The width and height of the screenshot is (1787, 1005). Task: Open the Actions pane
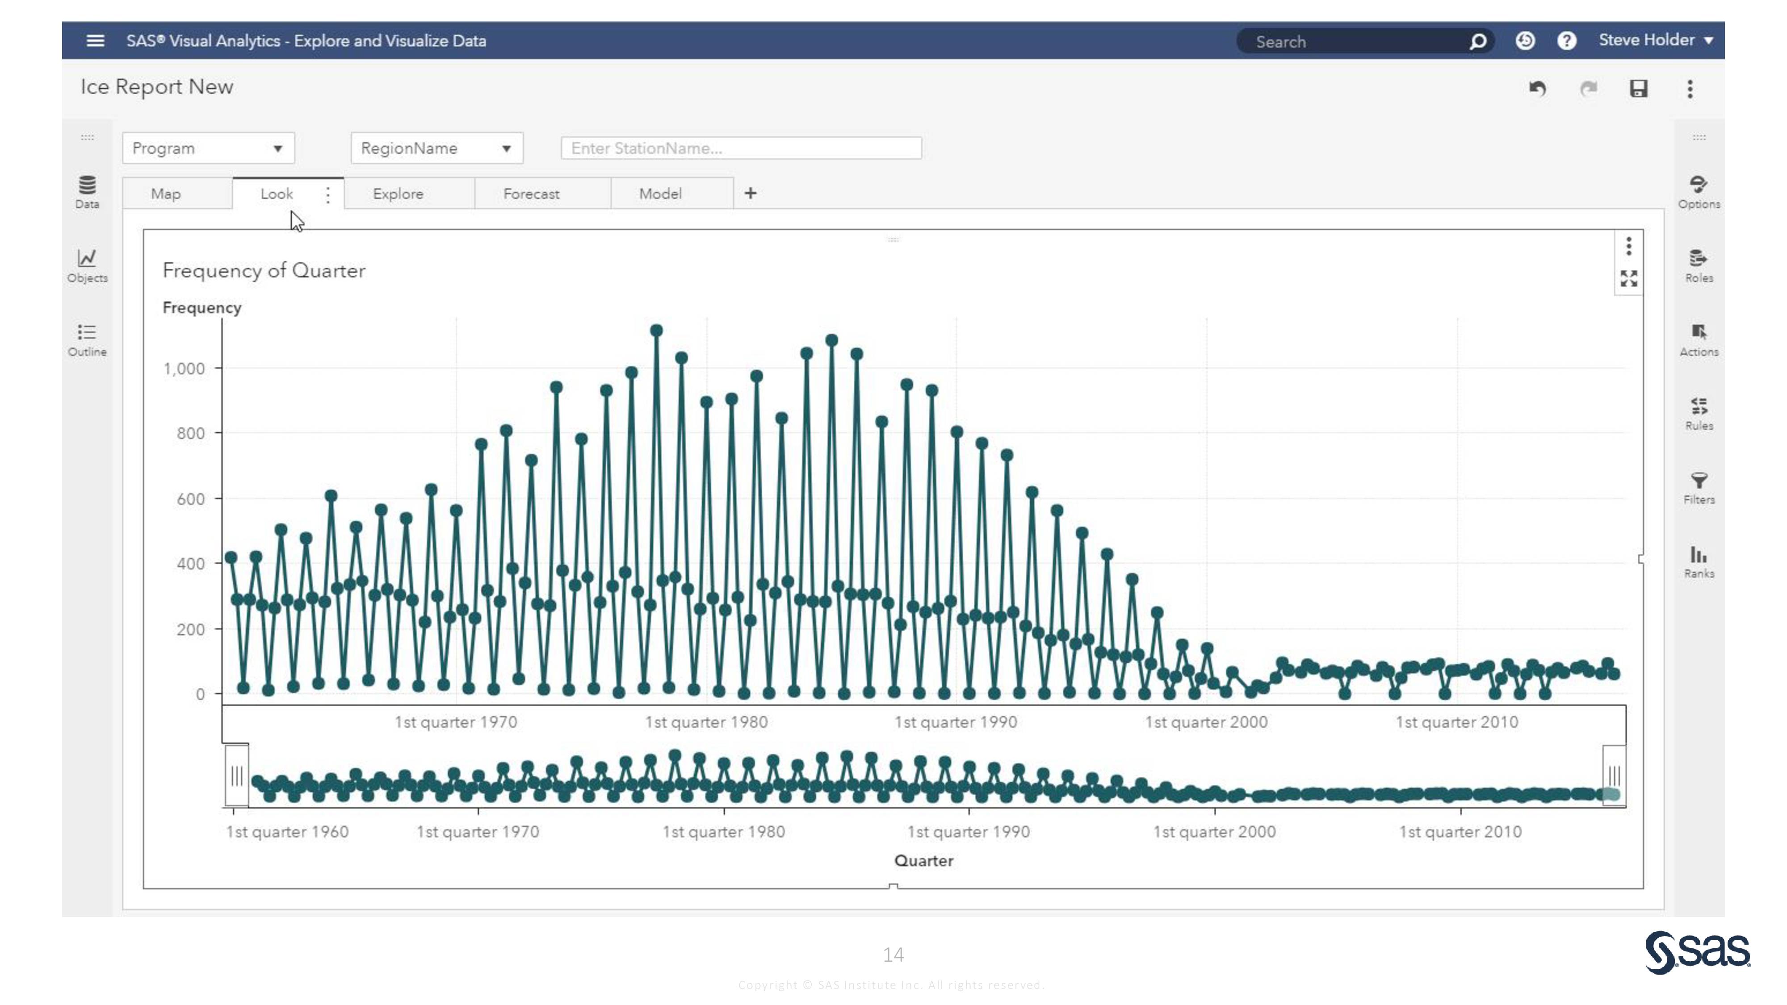click(x=1699, y=340)
